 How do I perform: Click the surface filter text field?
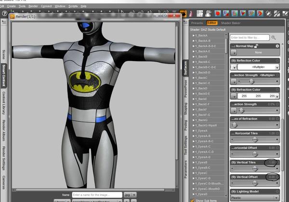point(250,38)
